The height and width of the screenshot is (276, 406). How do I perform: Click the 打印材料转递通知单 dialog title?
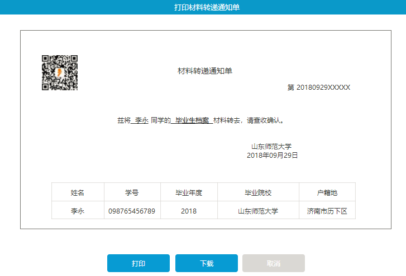(x=203, y=7)
